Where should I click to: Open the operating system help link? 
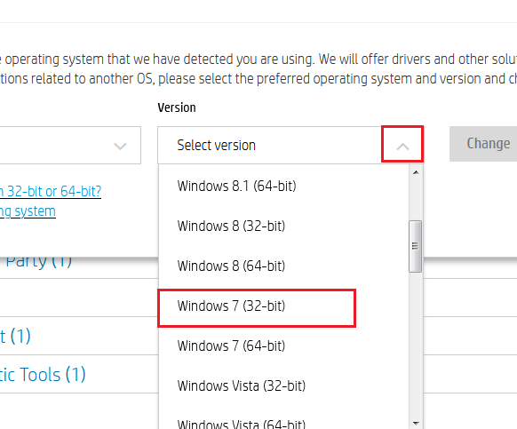click(x=28, y=211)
